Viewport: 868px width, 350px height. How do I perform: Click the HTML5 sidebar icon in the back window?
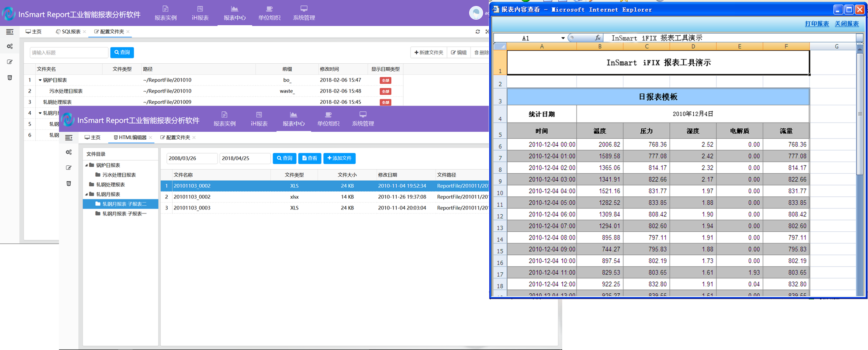click(10, 78)
